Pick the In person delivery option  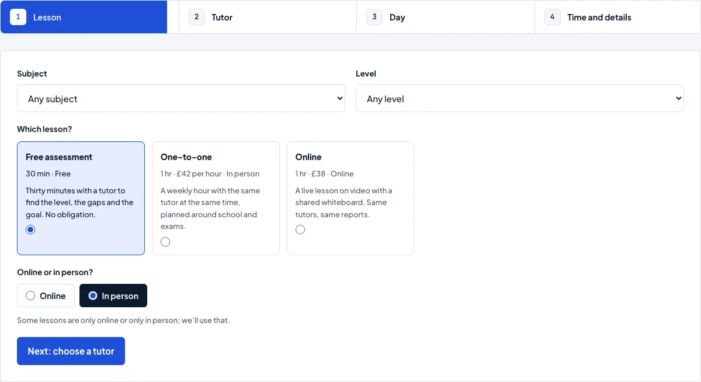(x=113, y=296)
